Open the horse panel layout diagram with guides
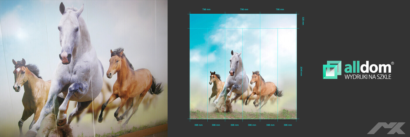The width and height of the screenshot is (410, 137). pyautogui.click(x=243, y=66)
